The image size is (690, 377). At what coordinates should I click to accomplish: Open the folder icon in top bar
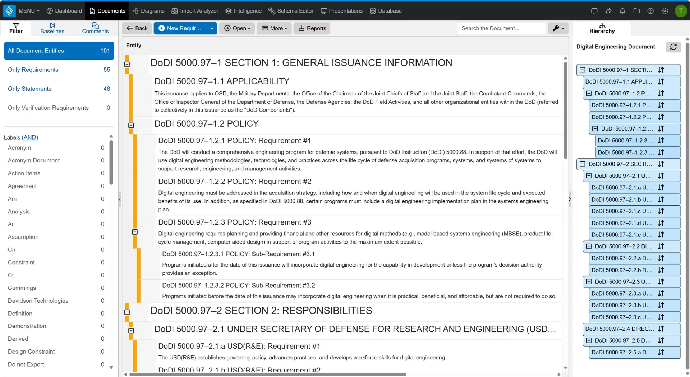636,11
